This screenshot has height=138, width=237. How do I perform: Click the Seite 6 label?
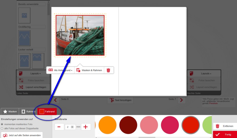tap(65, 99)
